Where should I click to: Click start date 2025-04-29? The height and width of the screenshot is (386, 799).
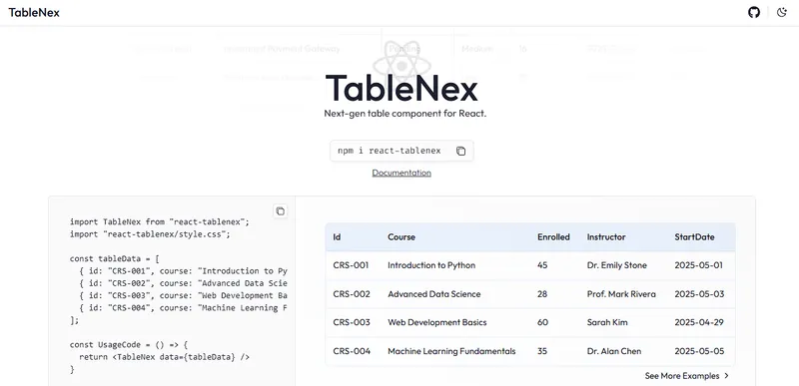pyautogui.click(x=699, y=322)
